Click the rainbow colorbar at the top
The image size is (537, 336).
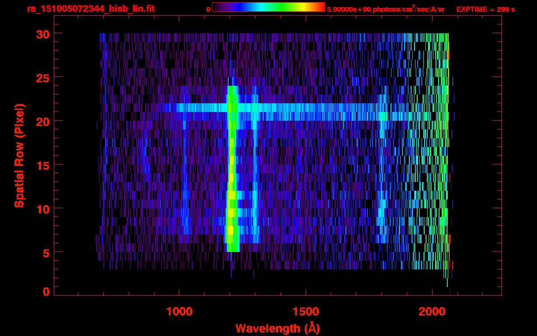[268, 7]
